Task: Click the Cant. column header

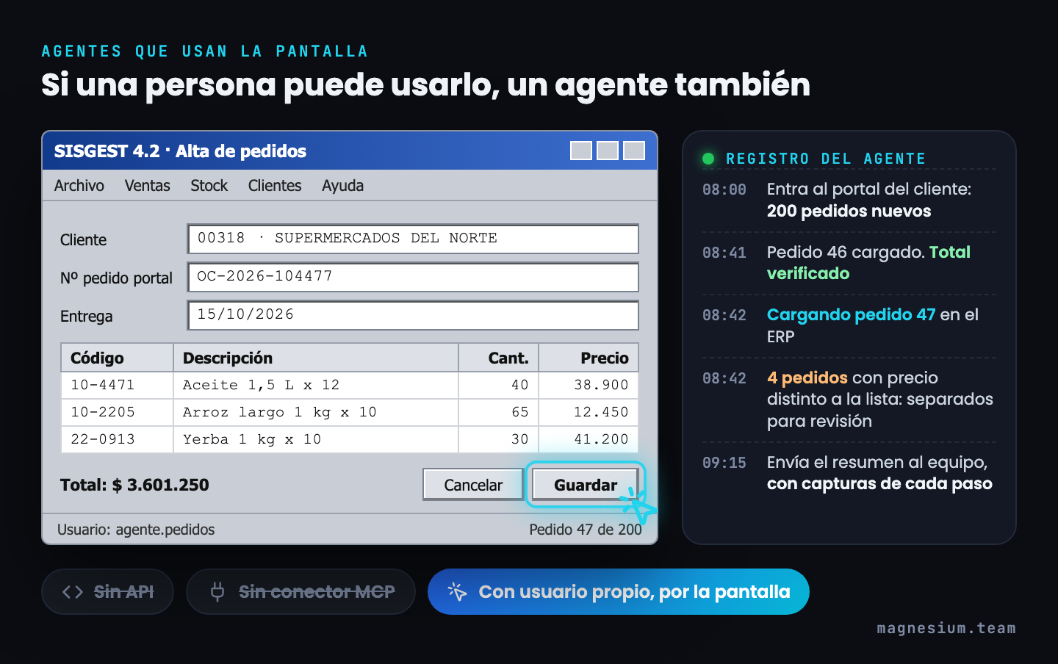Action: [x=499, y=358]
